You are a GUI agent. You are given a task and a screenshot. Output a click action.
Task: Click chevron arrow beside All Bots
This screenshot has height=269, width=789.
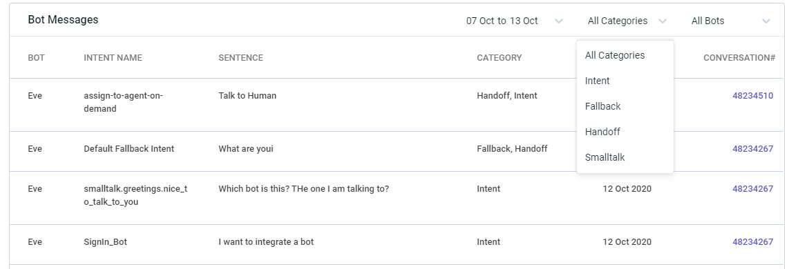pos(766,21)
